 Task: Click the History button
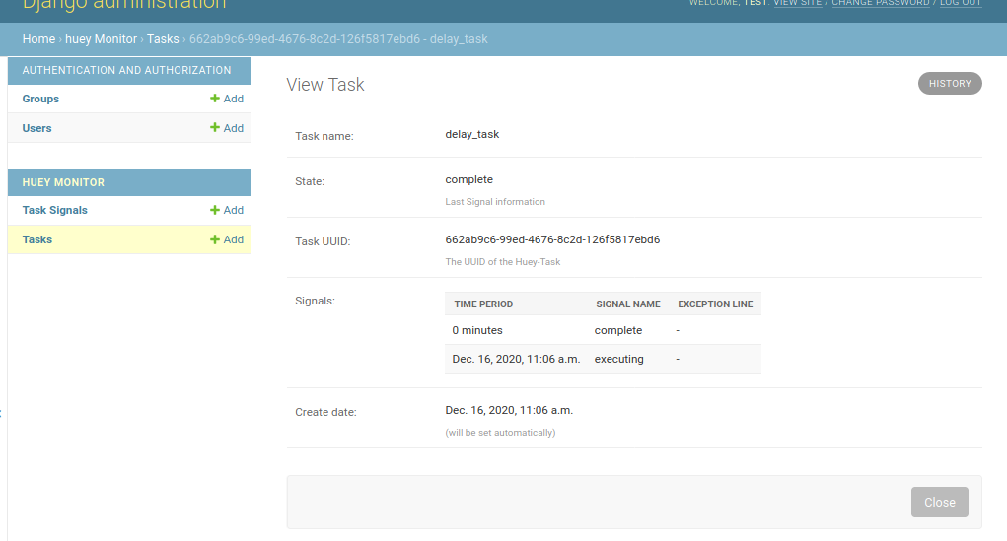pos(950,84)
